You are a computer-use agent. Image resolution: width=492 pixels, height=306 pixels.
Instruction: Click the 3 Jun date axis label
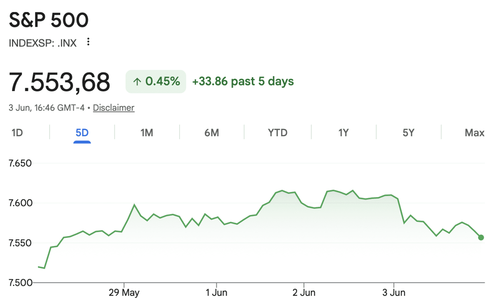click(394, 293)
